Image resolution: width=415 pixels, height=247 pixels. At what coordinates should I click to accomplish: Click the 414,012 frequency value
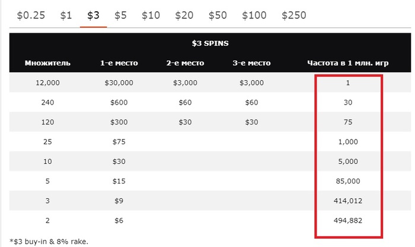click(x=348, y=201)
